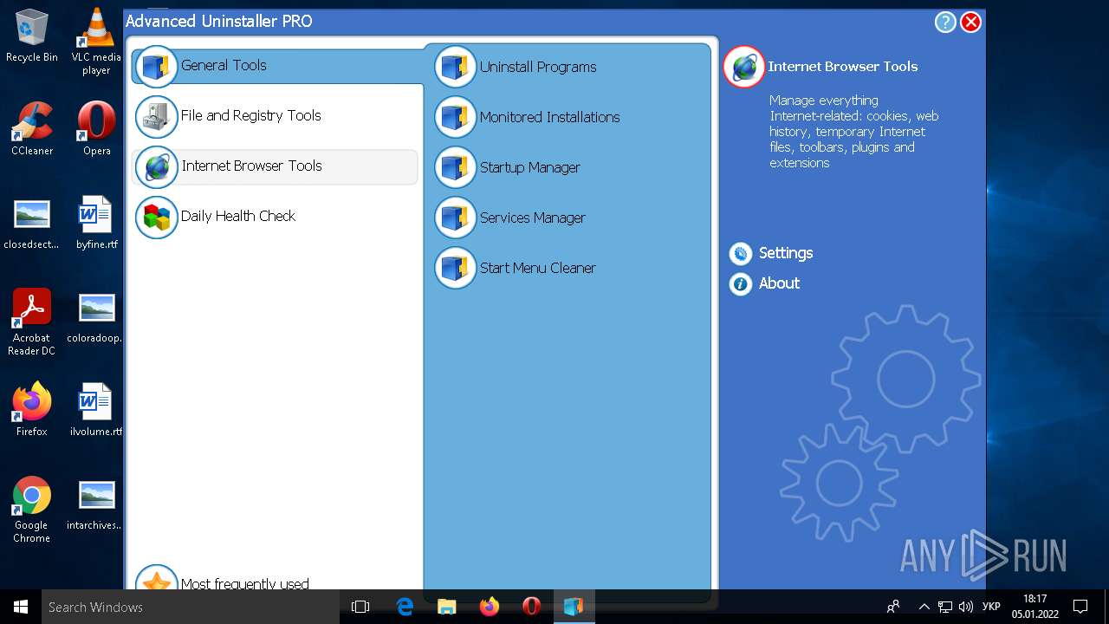Select Firefox desktop shortcut
The width and height of the screenshot is (1109, 624).
click(32, 410)
